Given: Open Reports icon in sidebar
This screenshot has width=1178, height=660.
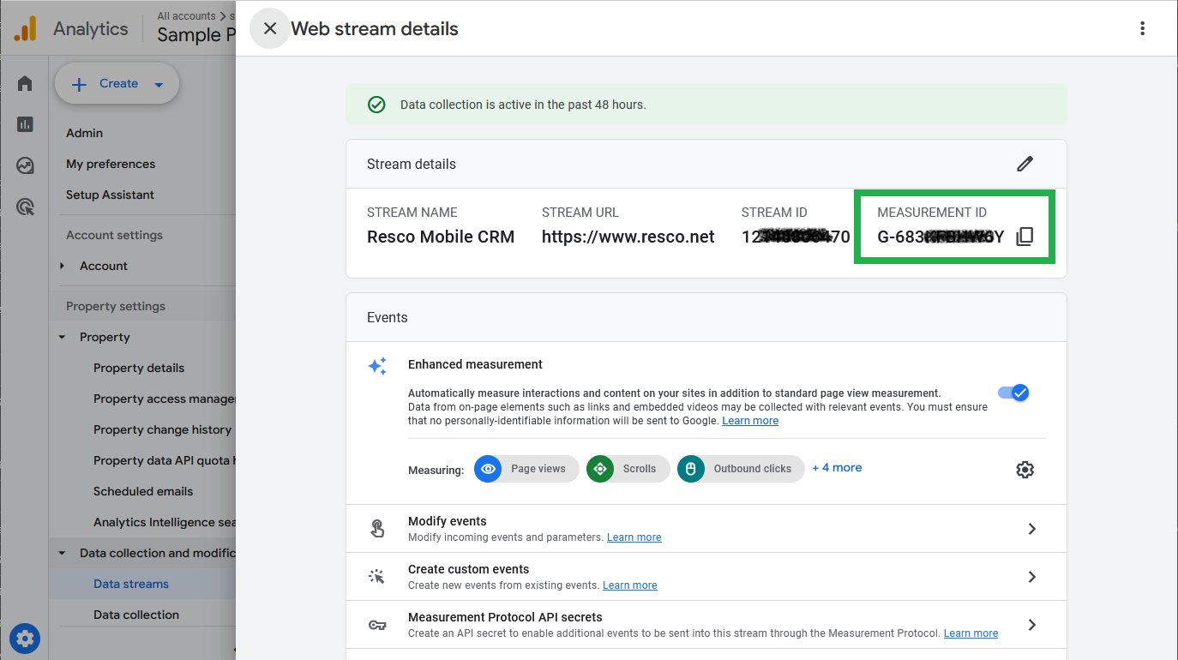Looking at the screenshot, I should 25,124.
